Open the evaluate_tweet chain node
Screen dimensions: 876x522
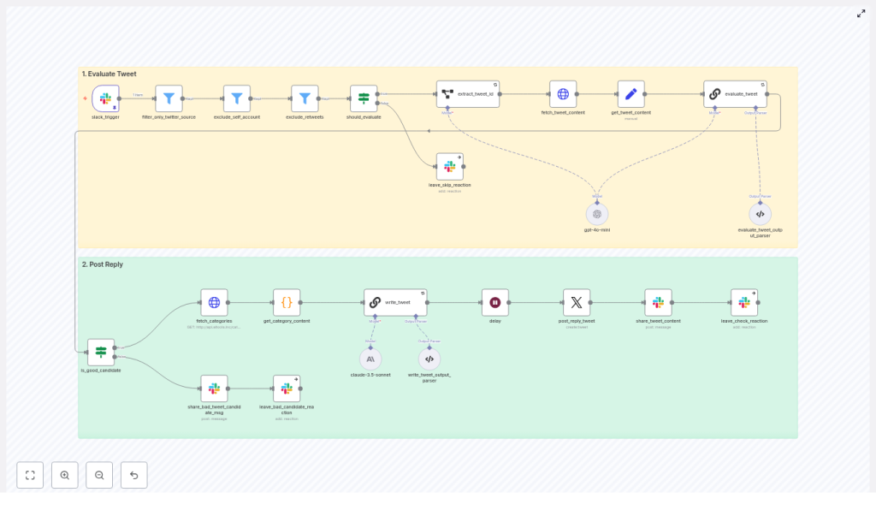click(x=734, y=92)
